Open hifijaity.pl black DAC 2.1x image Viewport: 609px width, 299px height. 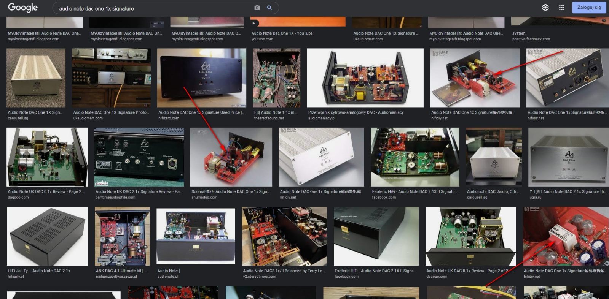coord(47,236)
